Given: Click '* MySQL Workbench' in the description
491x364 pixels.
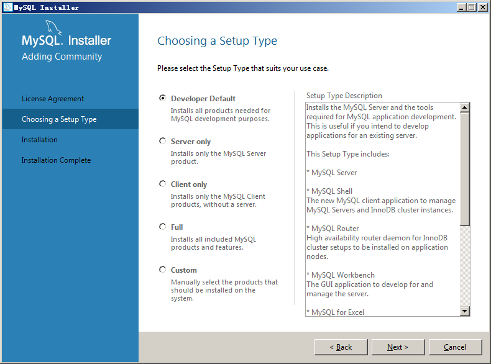Looking at the screenshot, I should point(341,275).
